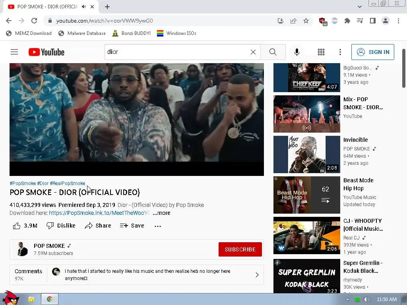Screen dimensions: 407x305
Task: Click the taskbar clock 11:50 AM
Action: pos(386,299)
